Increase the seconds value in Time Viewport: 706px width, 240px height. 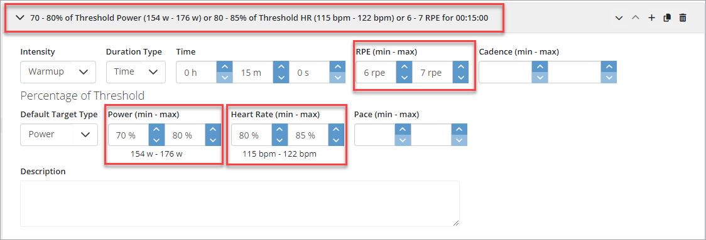338,66
